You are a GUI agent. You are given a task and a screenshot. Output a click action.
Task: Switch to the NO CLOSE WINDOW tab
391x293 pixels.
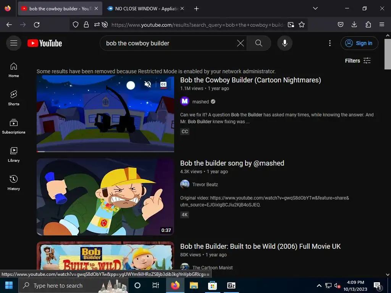[145, 8]
